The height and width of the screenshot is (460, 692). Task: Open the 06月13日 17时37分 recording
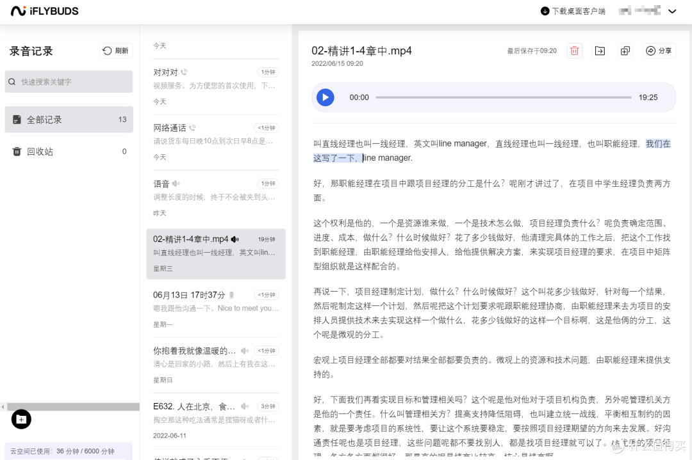pos(216,309)
